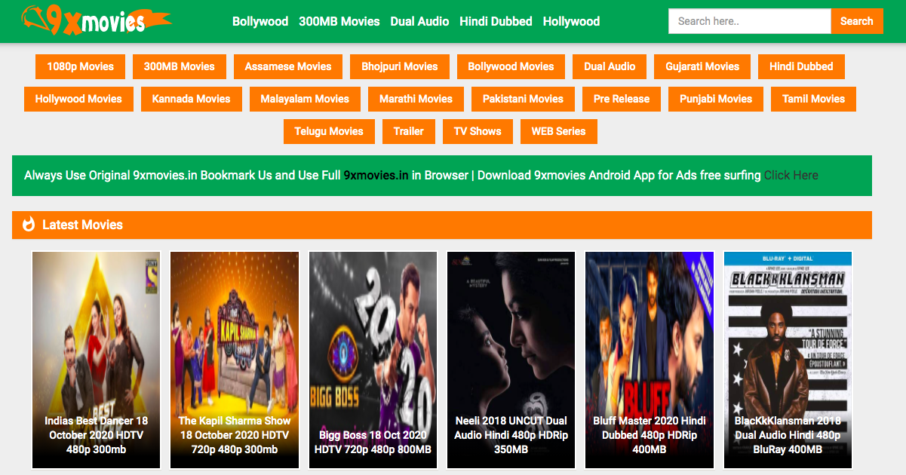Click the 9xmovies.in link in the banner

click(376, 176)
